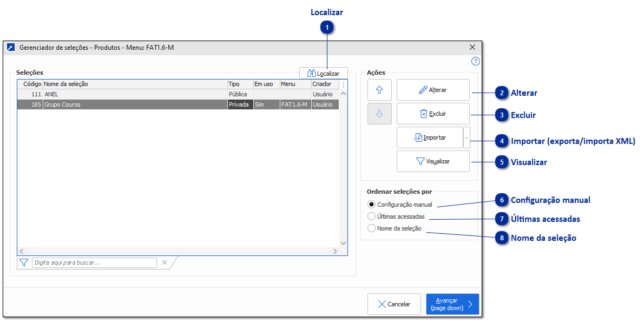Viewport: 644px width, 322px height.
Task: Sort by the Criador column header
Action: click(325, 84)
